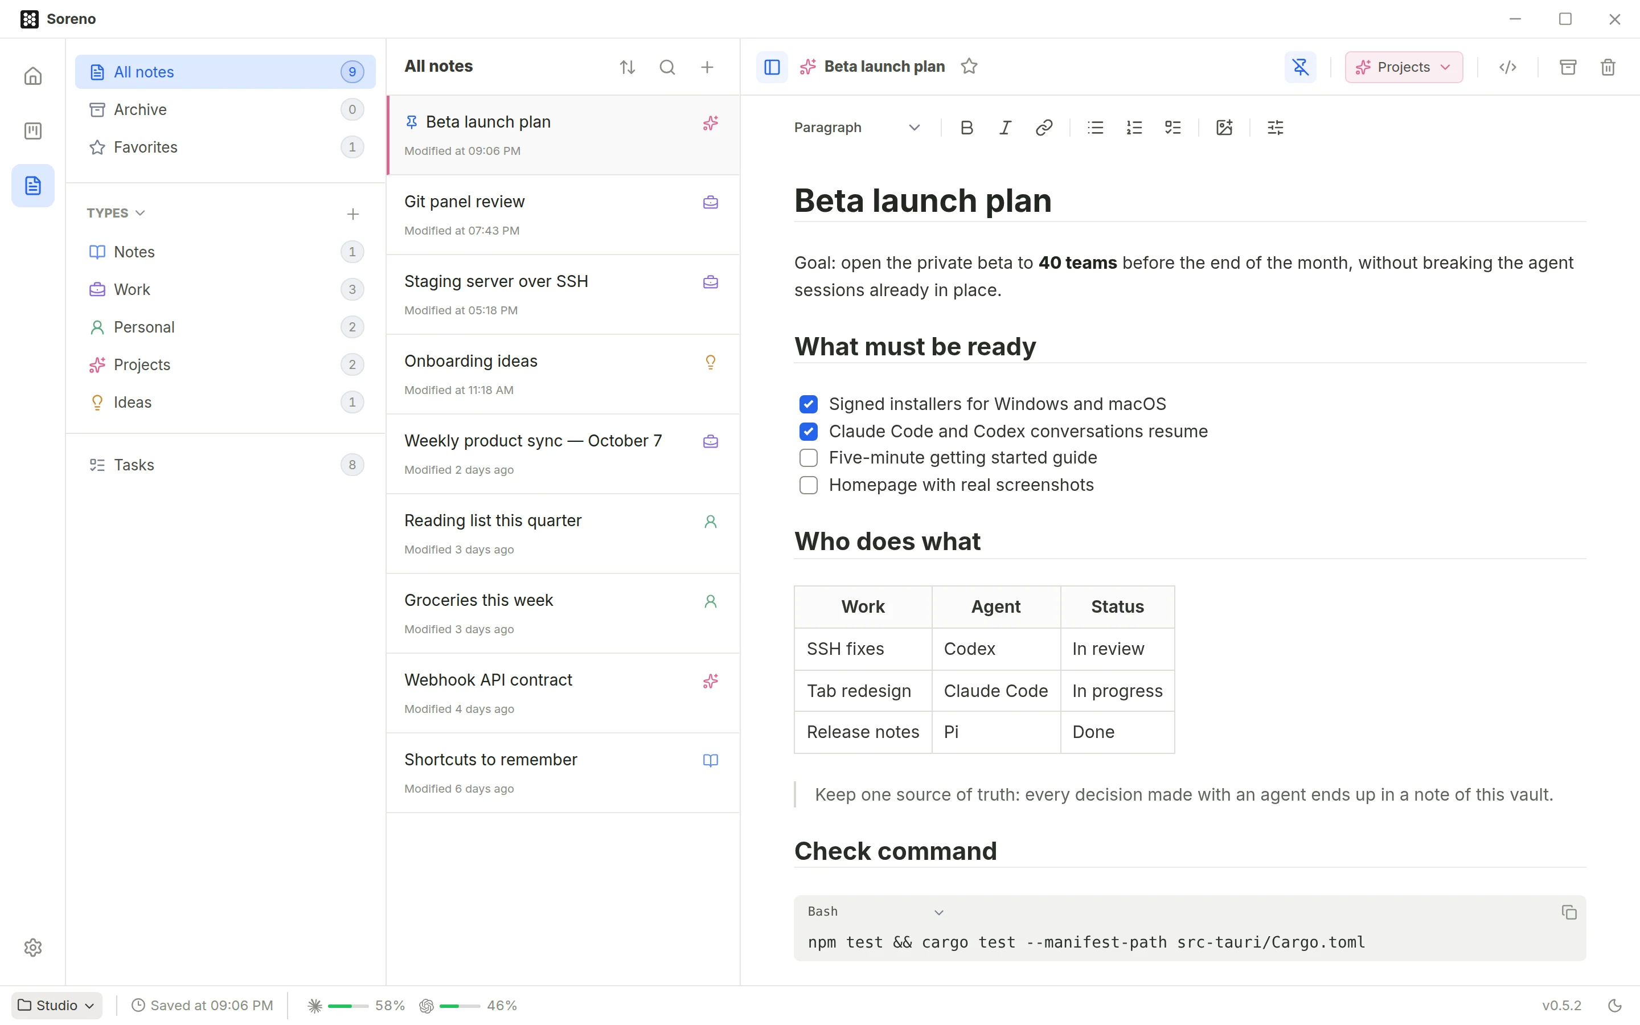This screenshot has height=1025, width=1640.
Task: Sort the All notes list
Action: (x=628, y=67)
